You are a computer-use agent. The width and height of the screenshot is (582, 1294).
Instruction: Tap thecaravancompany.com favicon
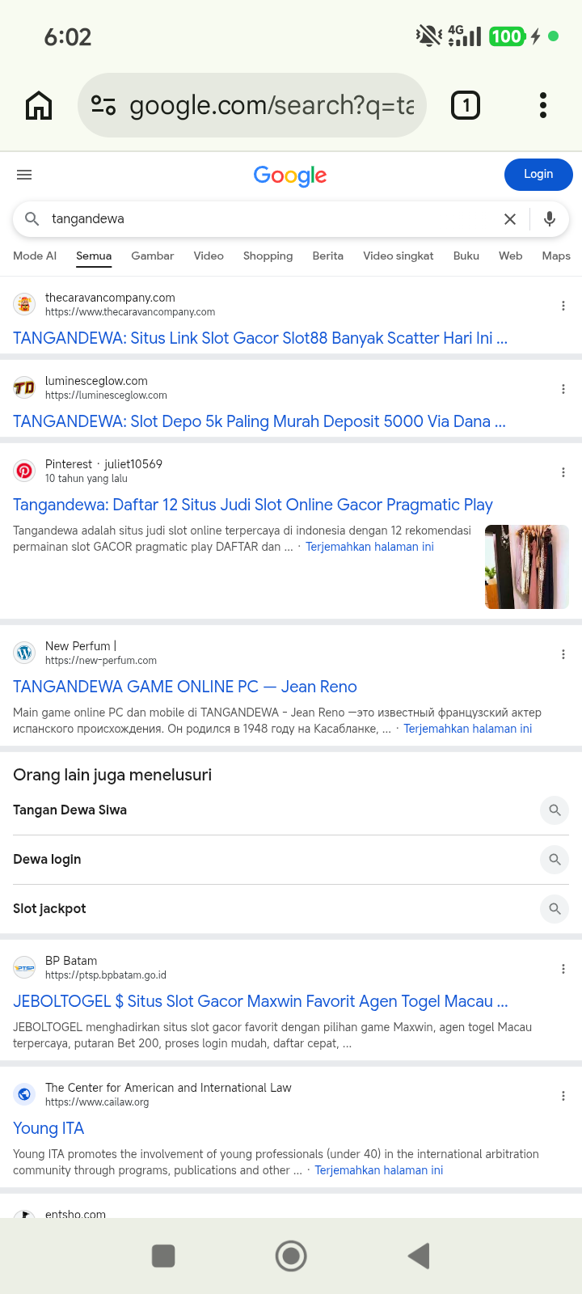[24, 305]
